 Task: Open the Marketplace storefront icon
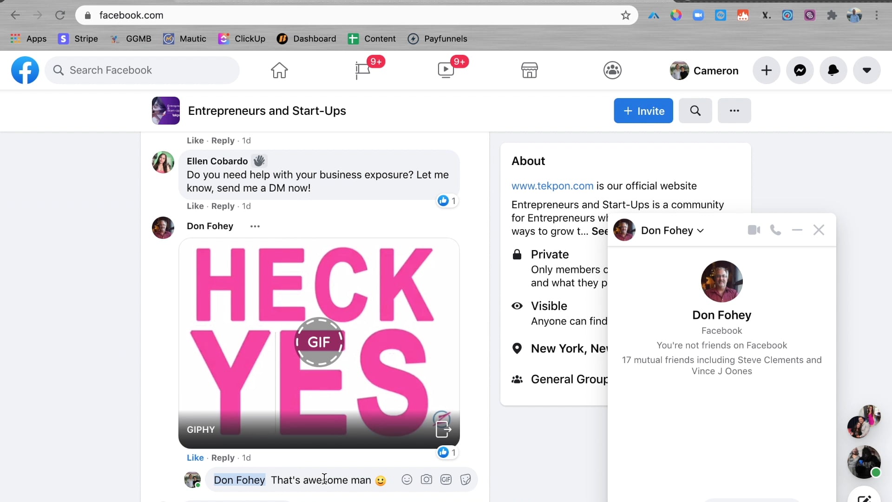coord(529,70)
